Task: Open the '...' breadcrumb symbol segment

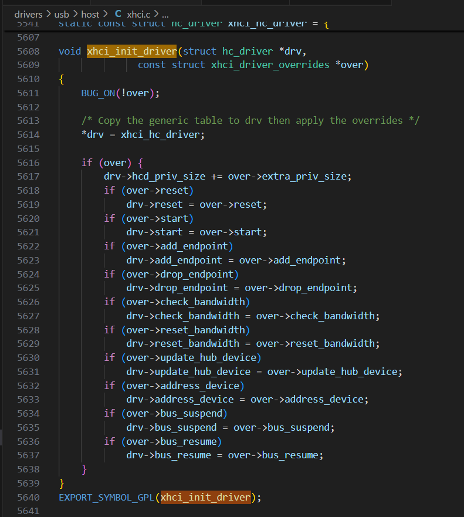Action: [x=165, y=15]
